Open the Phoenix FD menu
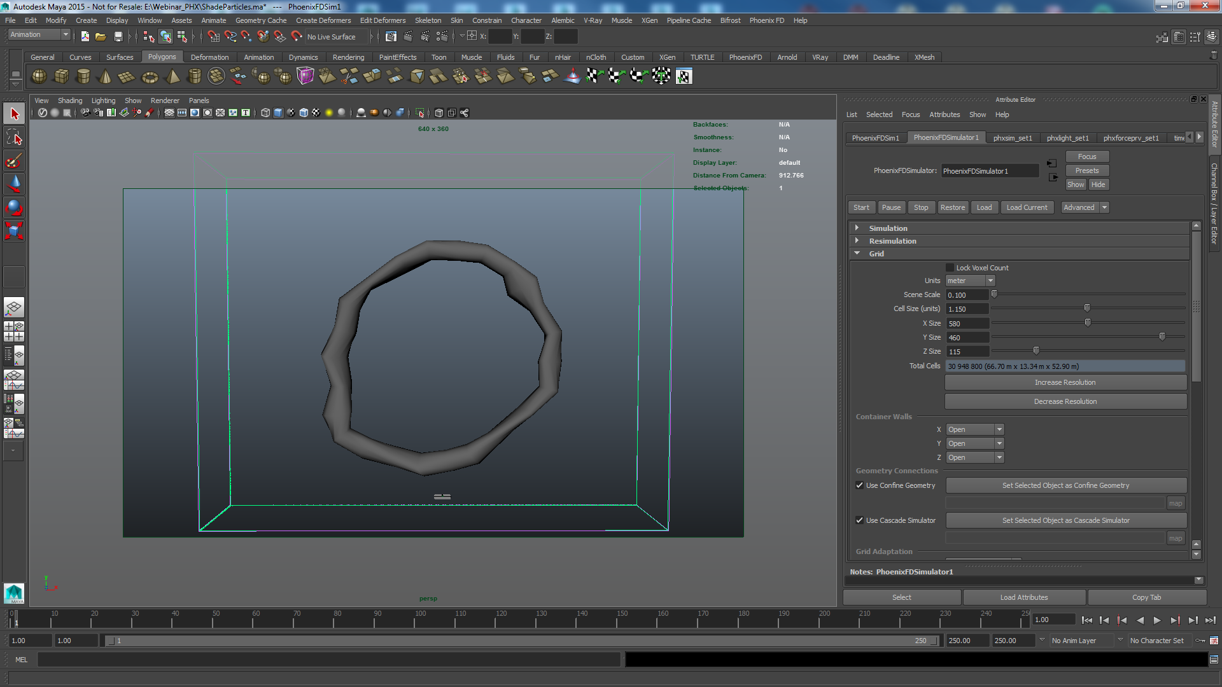 [x=766, y=20]
